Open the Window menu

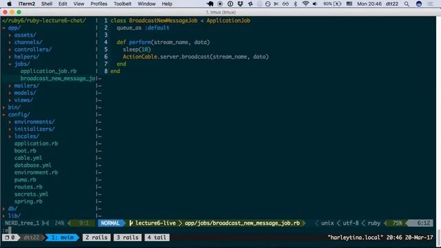(x=147, y=3)
